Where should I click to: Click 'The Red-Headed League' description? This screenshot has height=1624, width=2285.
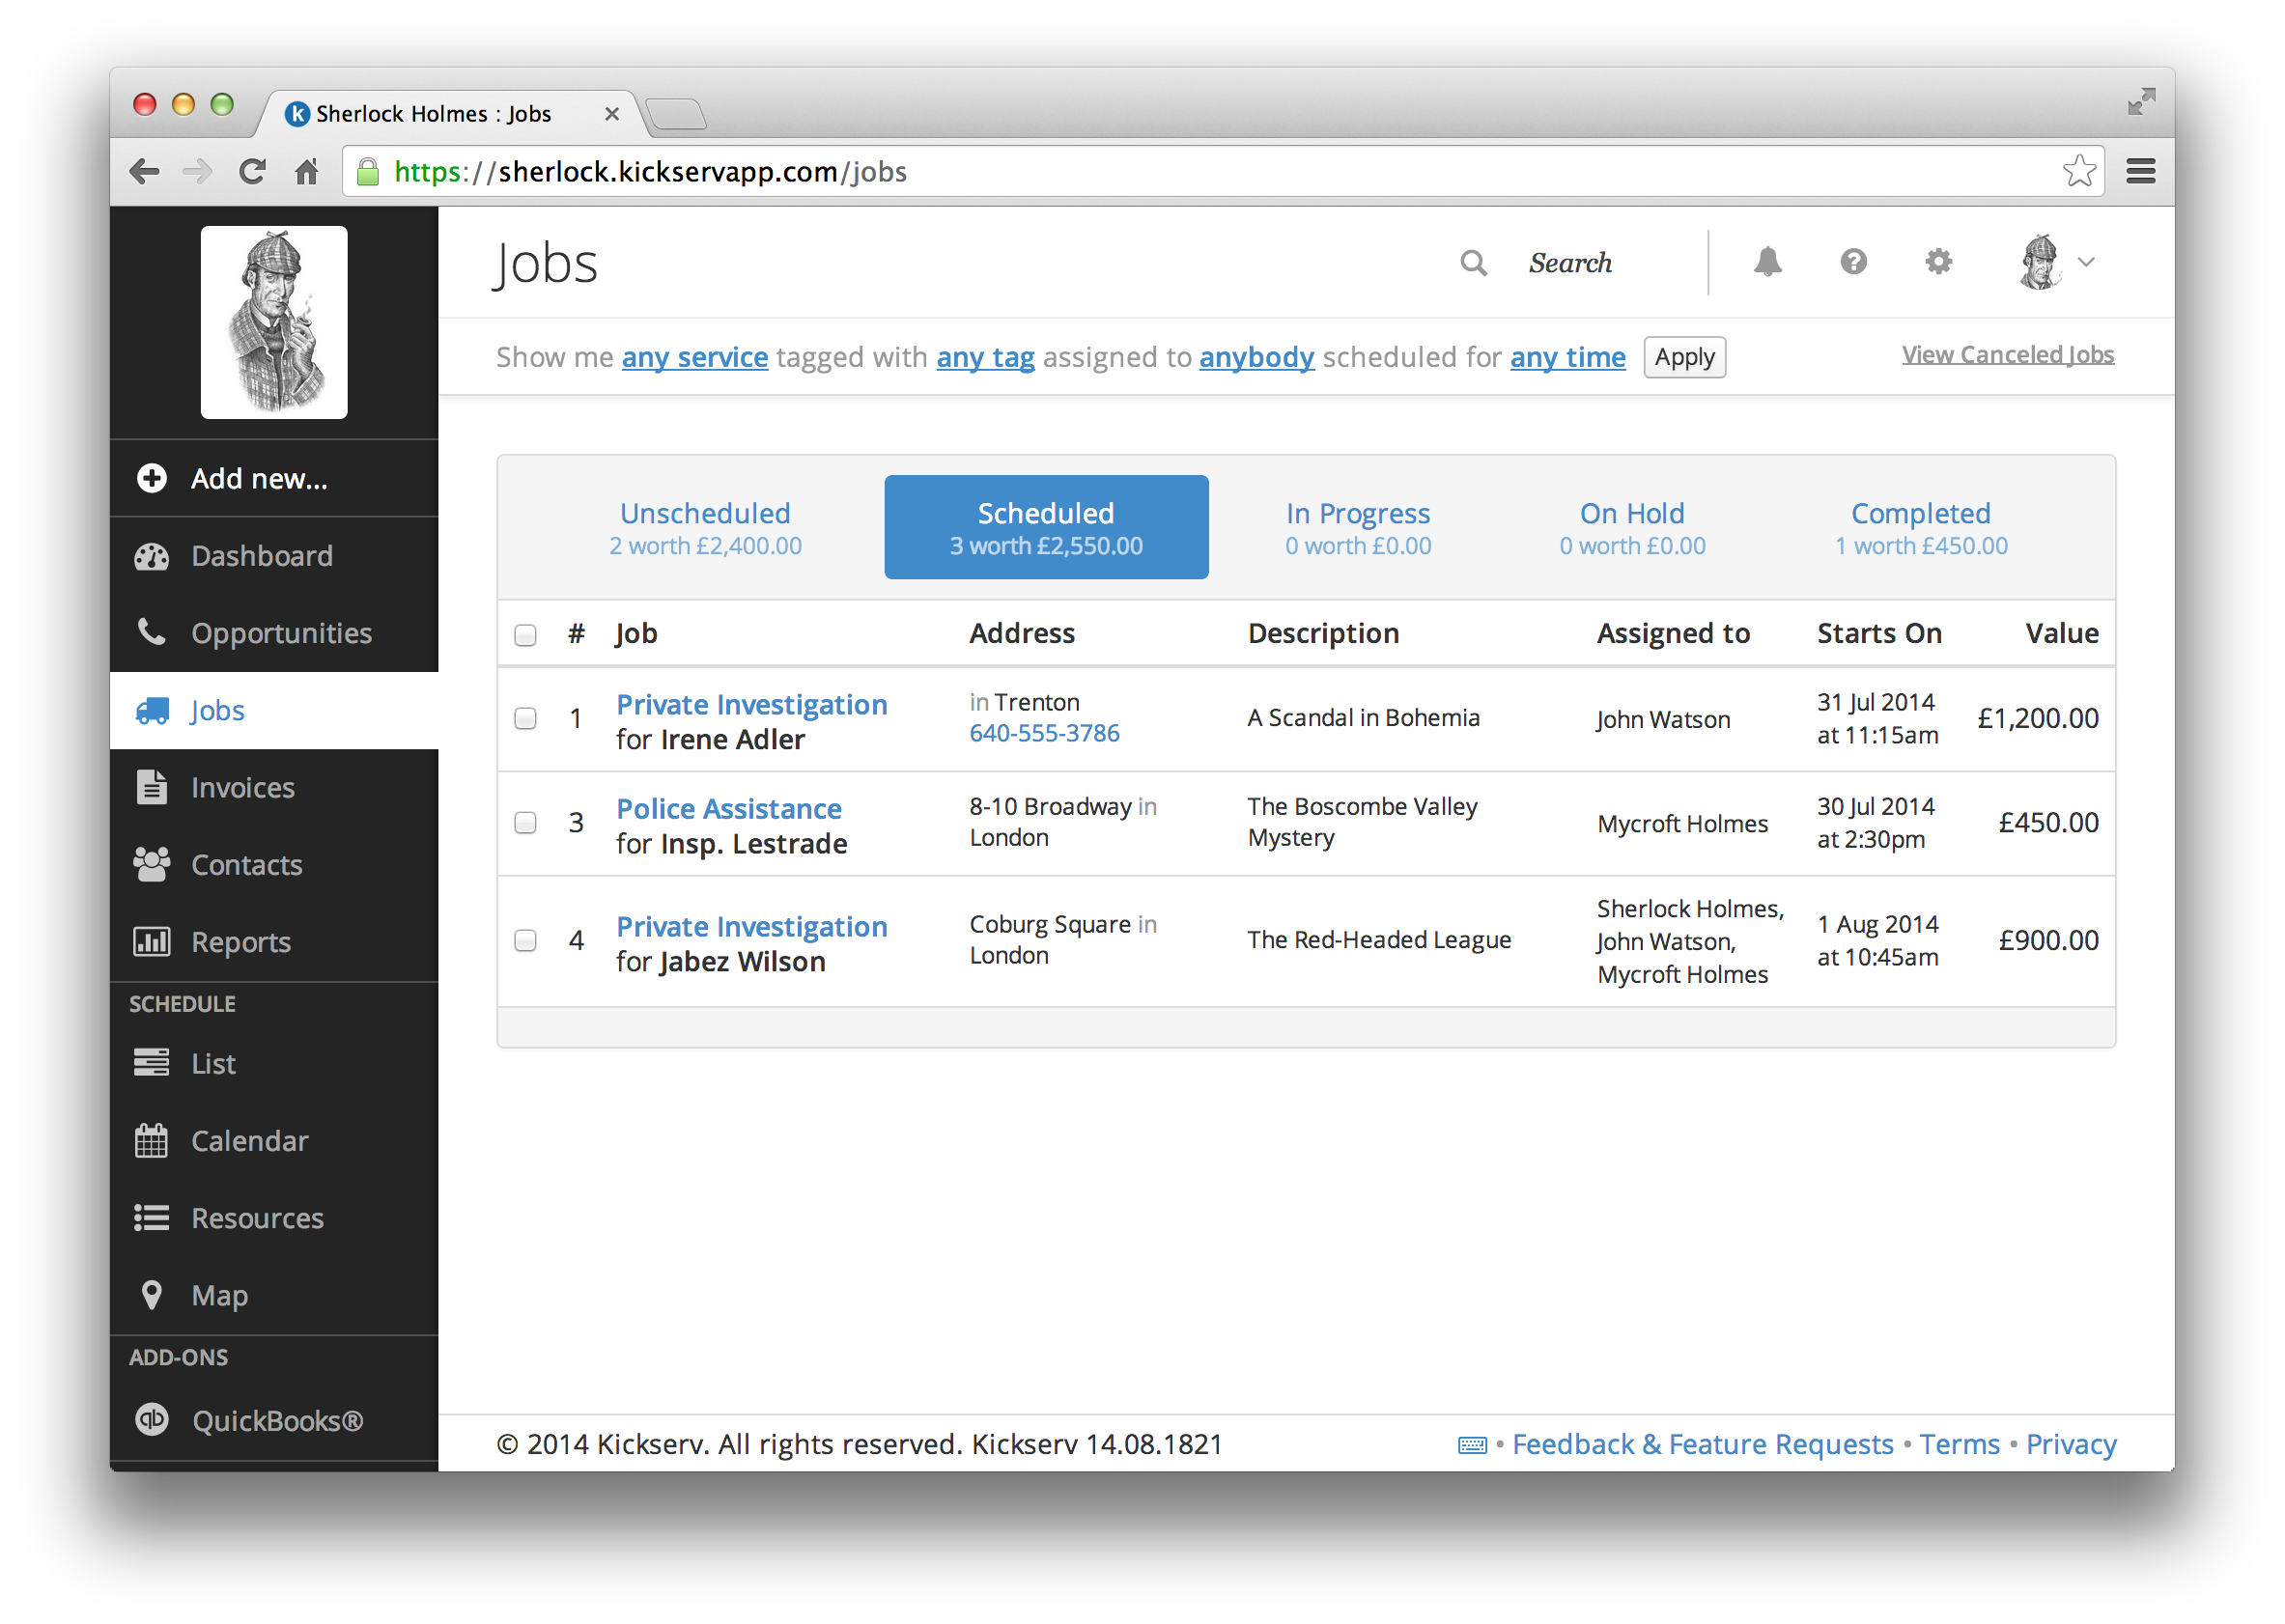1379,940
